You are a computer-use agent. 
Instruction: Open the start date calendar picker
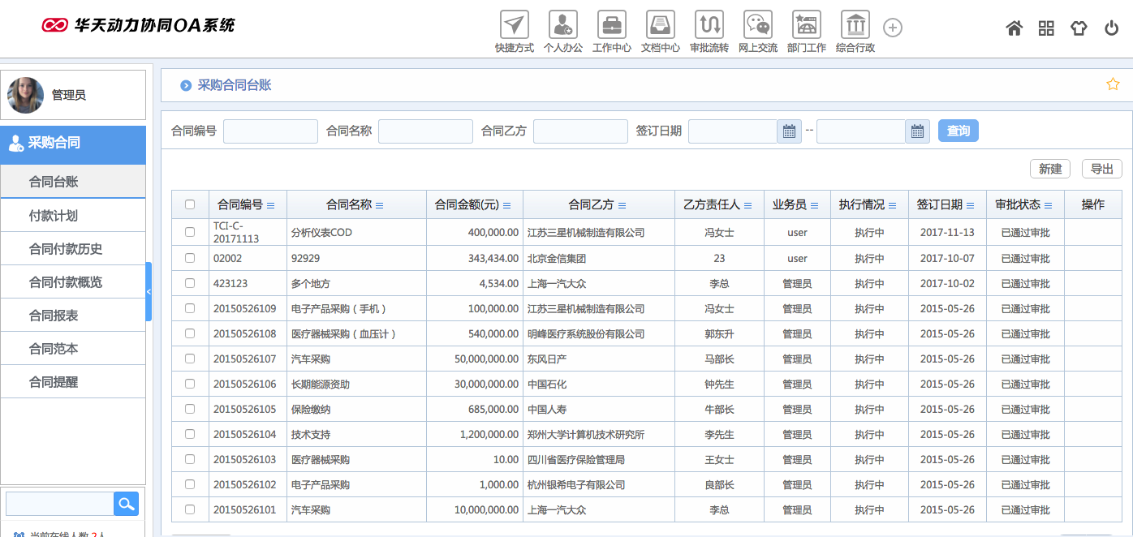pos(789,131)
